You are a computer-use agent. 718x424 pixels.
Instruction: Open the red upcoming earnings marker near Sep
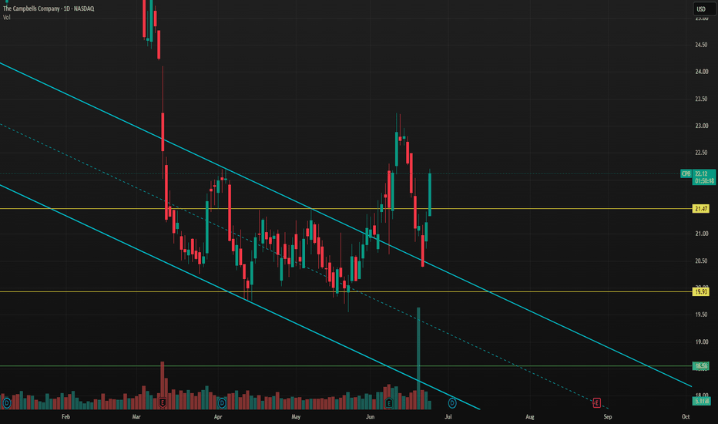point(596,403)
